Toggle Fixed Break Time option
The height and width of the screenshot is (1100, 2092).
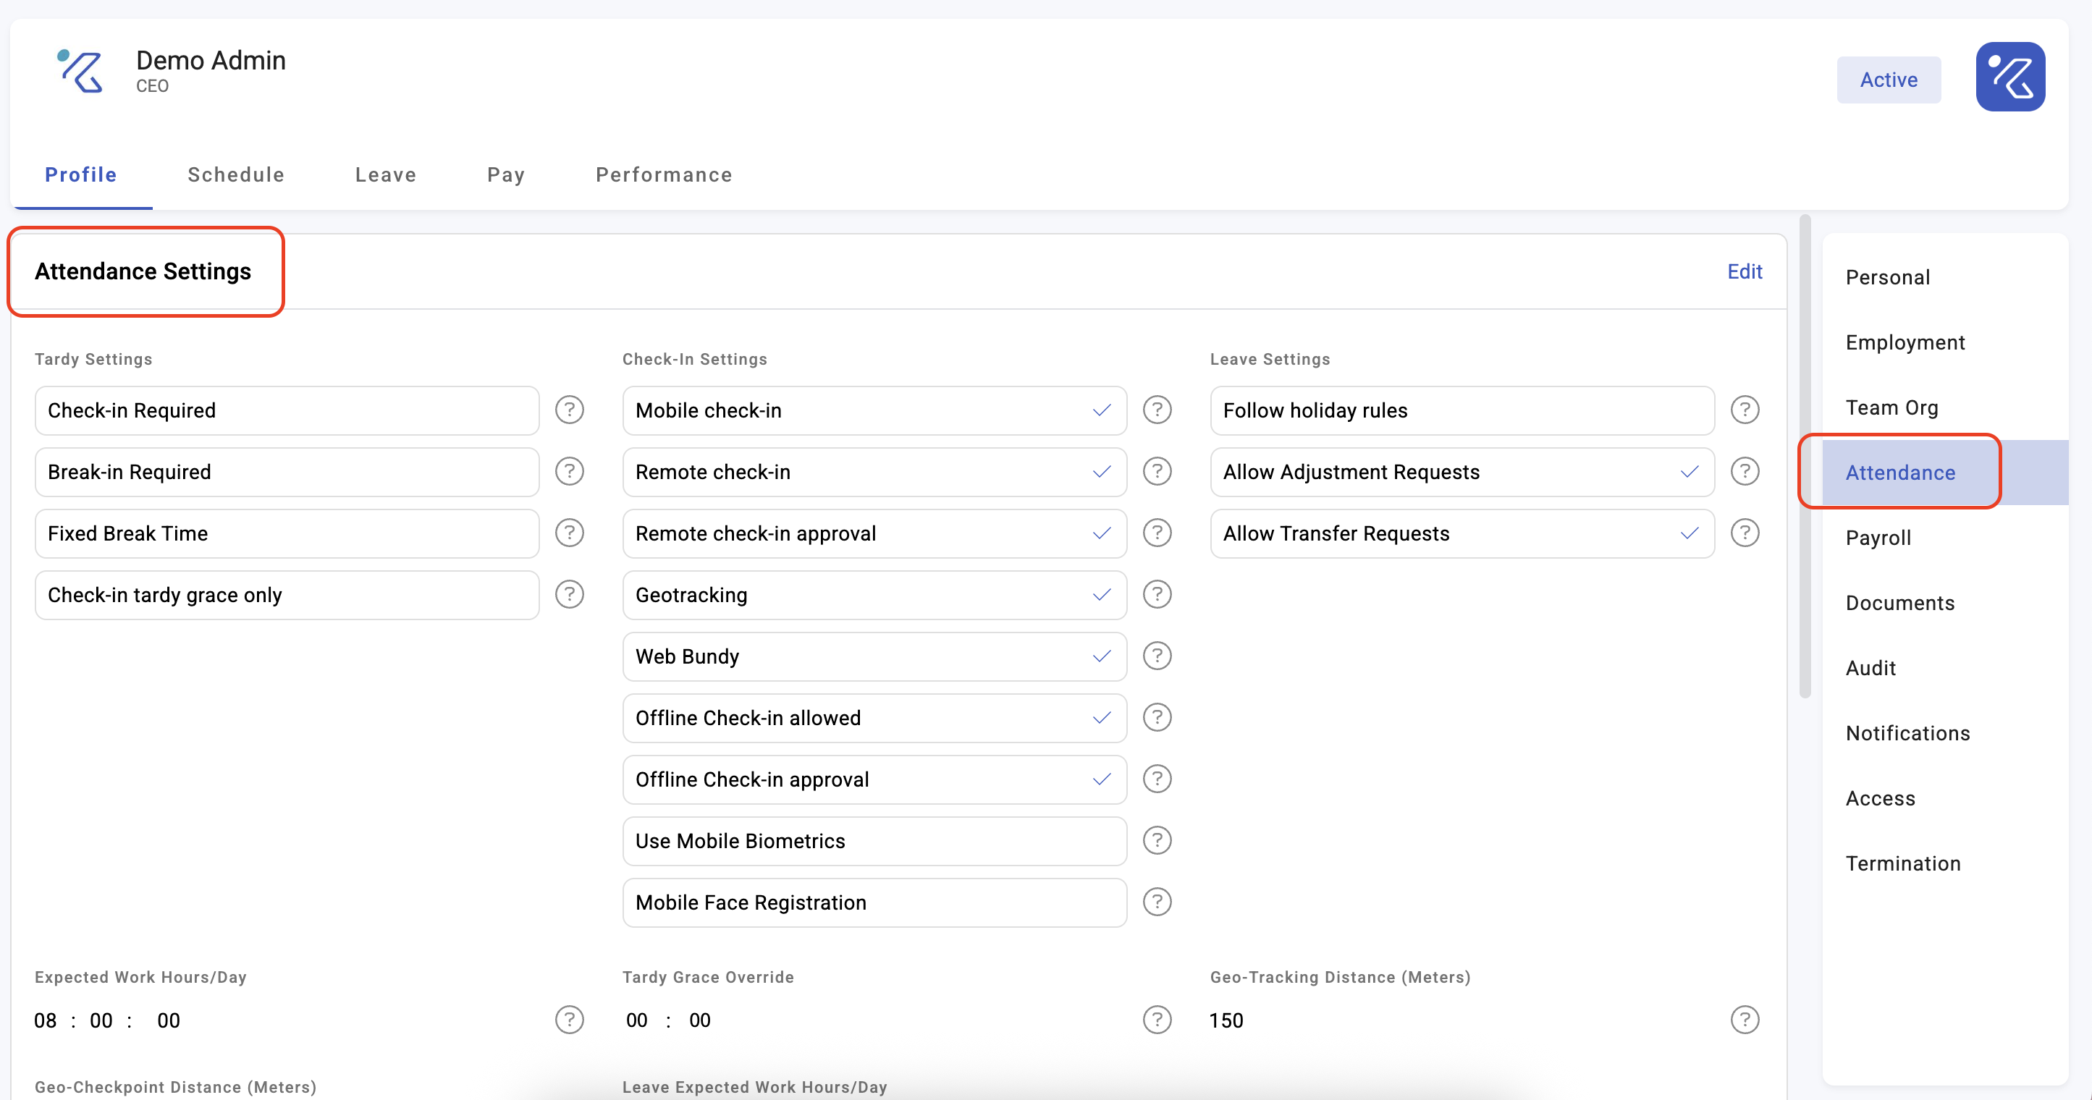287,534
